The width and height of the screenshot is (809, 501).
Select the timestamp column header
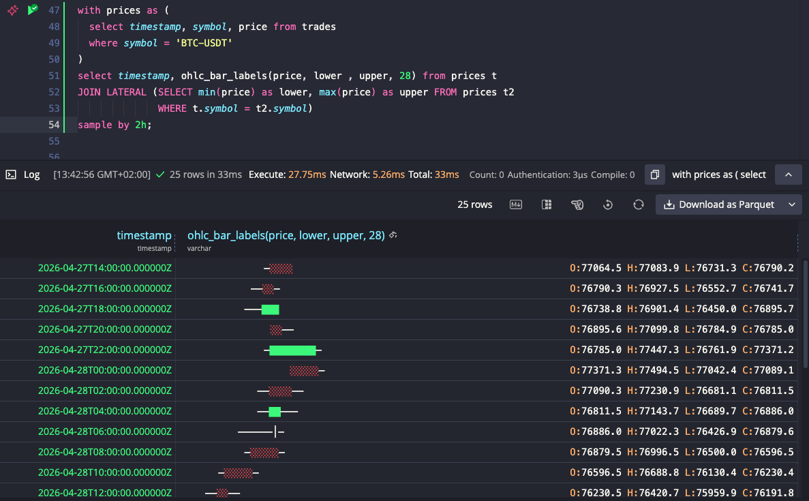(144, 235)
